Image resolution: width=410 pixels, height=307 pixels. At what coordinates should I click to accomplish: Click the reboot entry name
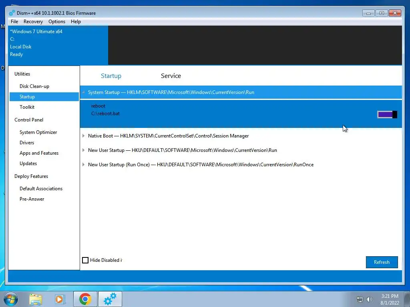click(98, 106)
